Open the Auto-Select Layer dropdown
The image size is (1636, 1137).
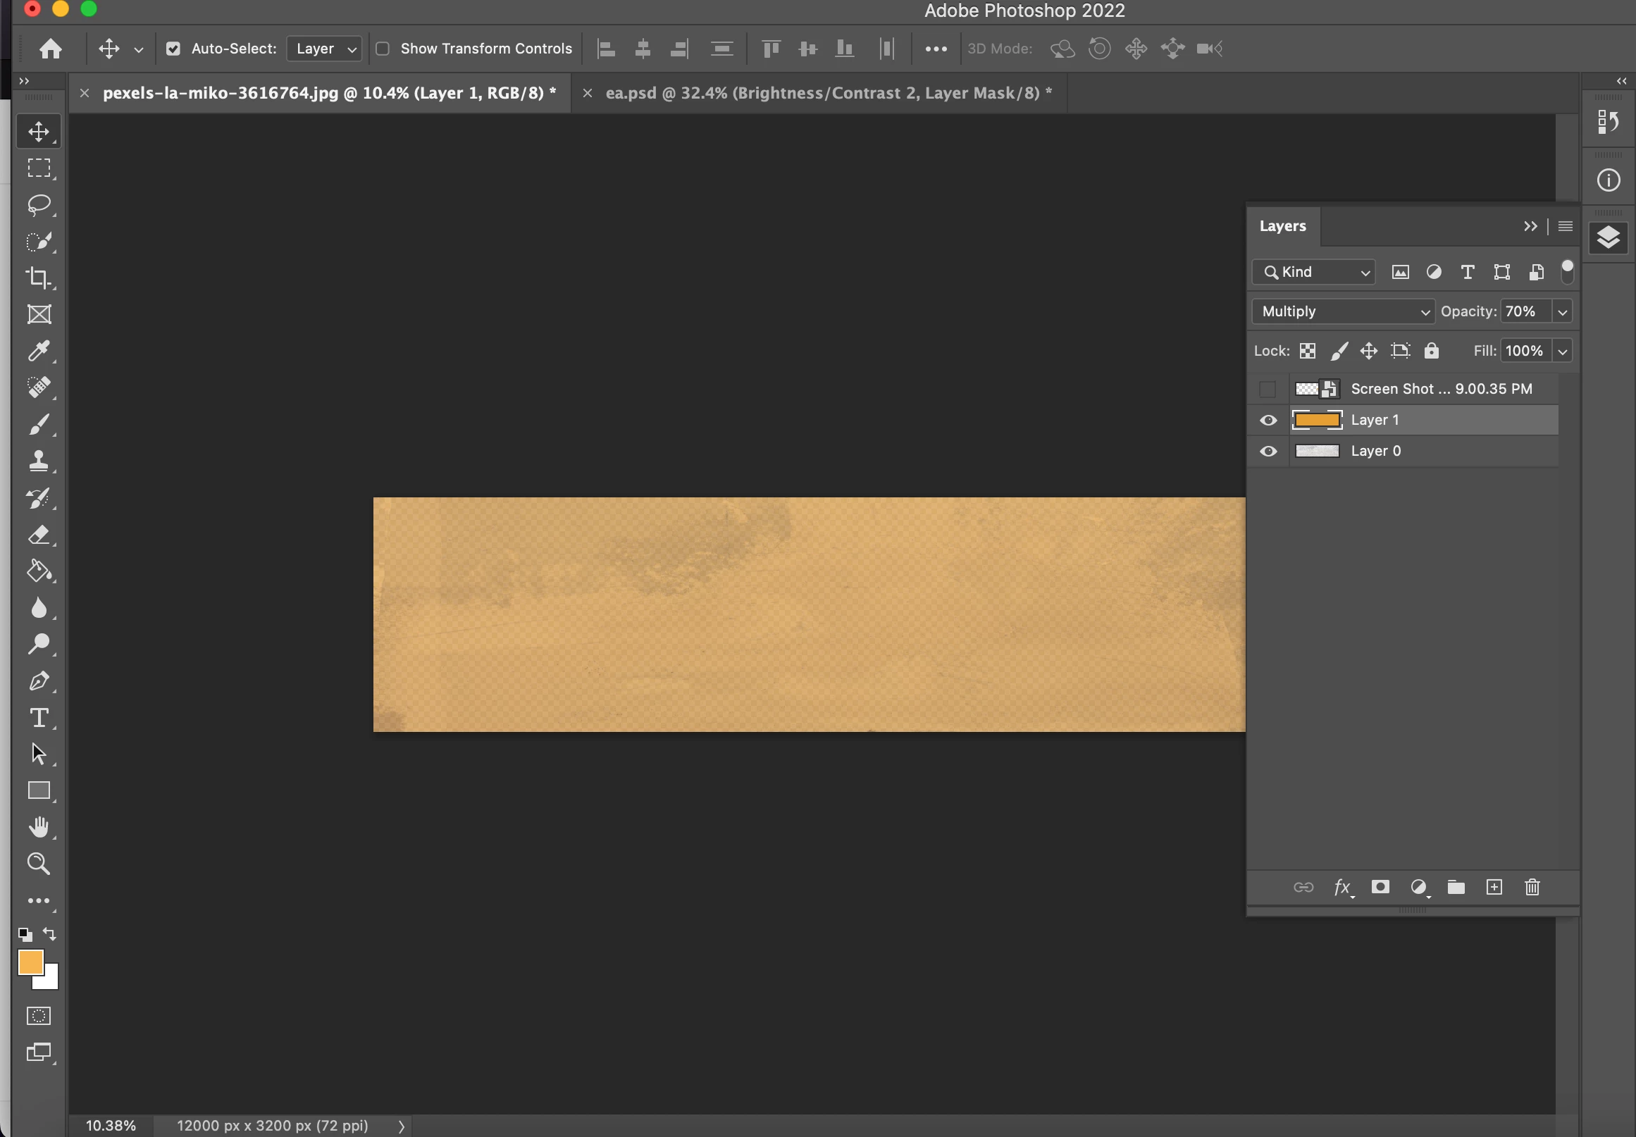pos(324,49)
